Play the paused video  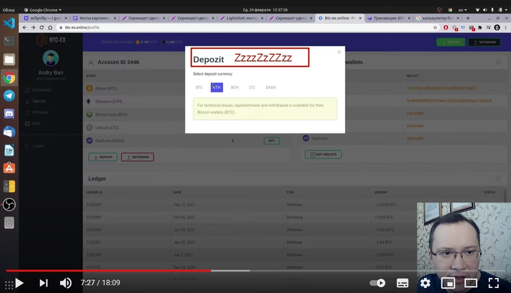point(19,283)
